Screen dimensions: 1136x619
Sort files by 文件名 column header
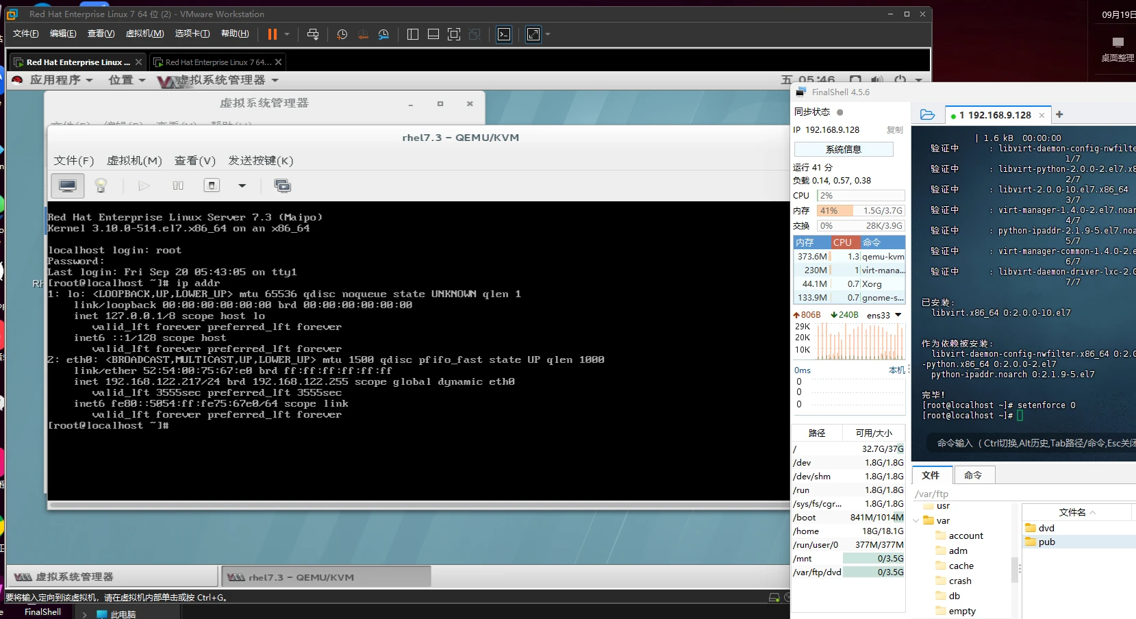coord(1078,512)
